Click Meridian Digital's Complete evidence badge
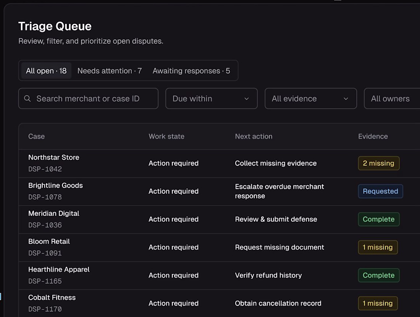420x317 pixels. pos(378,219)
